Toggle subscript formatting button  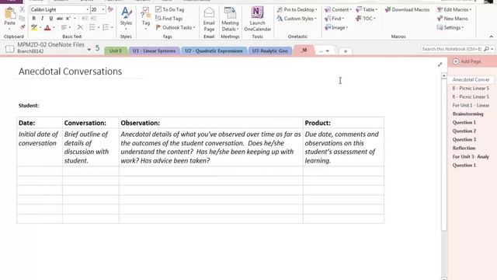tap(68, 19)
